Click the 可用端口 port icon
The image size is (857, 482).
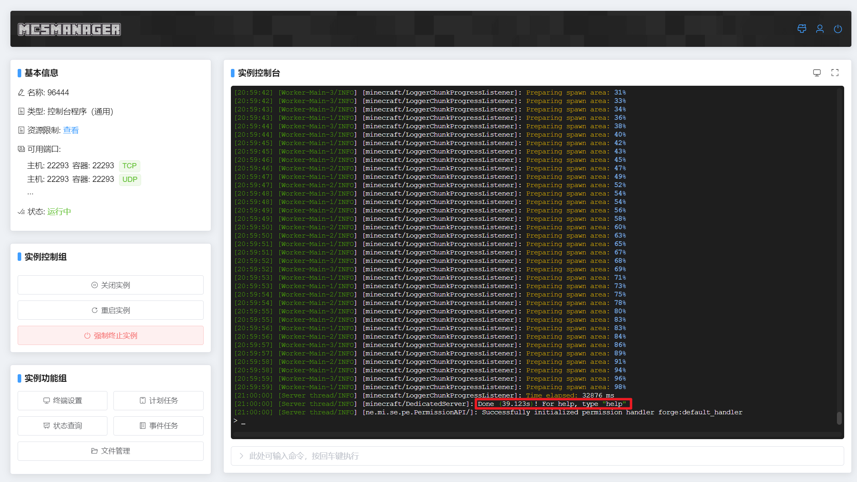21,149
